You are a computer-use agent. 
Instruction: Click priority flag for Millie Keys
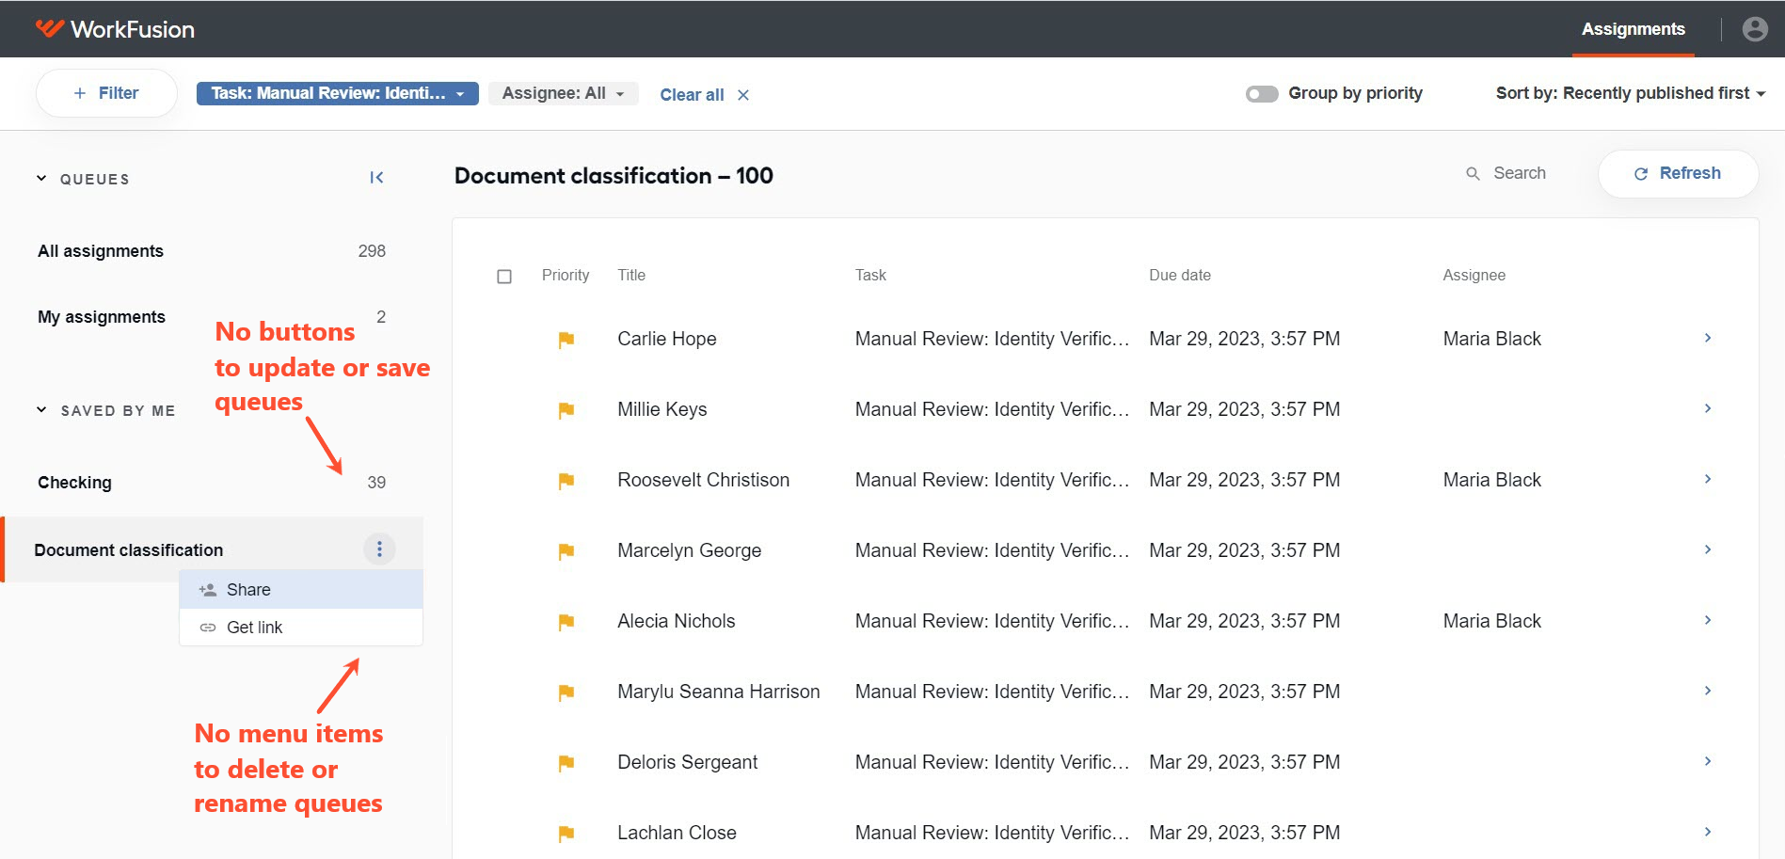point(566,410)
